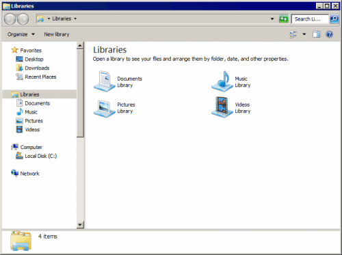Open the Music Library icon

(x=222, y=81)
